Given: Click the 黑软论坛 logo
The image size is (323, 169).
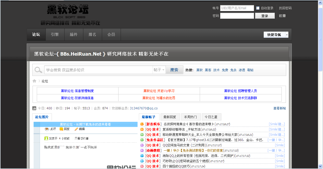Looking at the screenshot, I should point(70,15).
